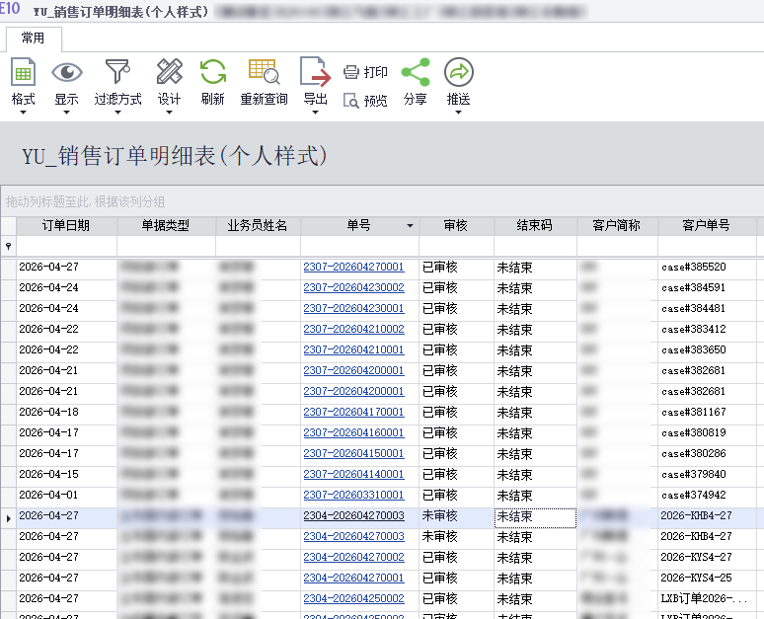Click filter row cell under 单号
764x619 pixels.
tap(359, 246)
